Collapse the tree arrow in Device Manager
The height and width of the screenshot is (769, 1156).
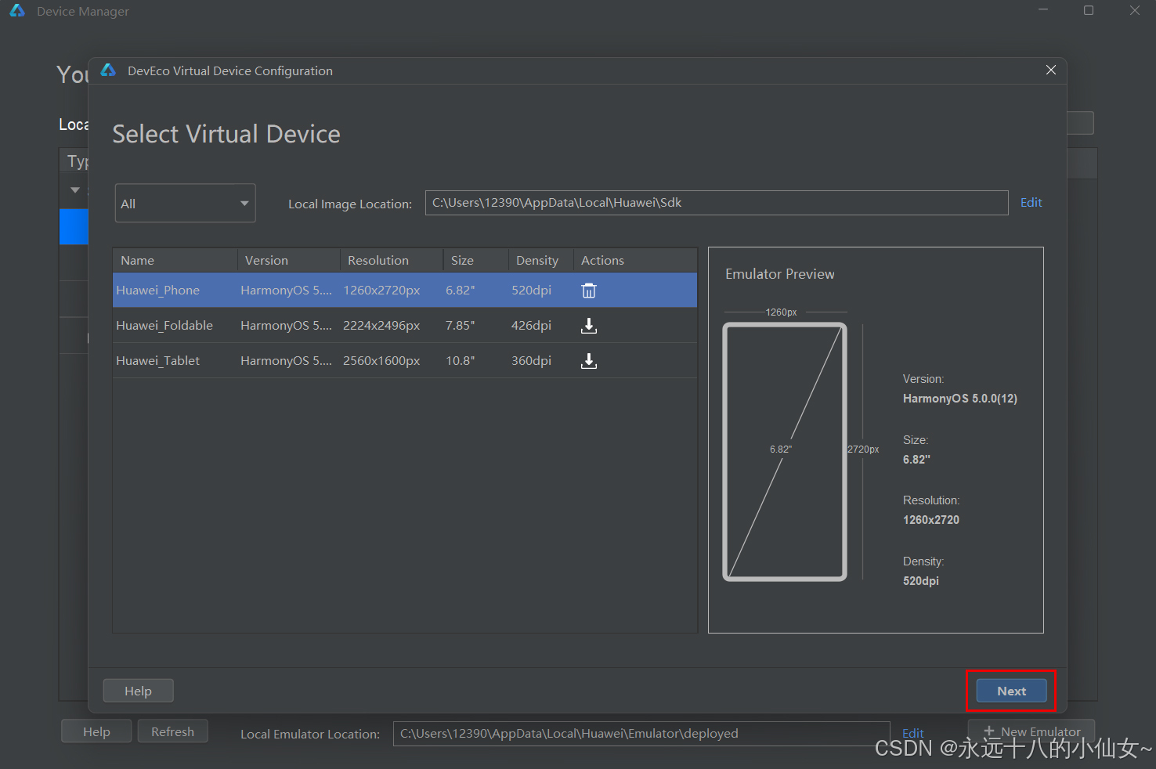[x=75, y=190]
